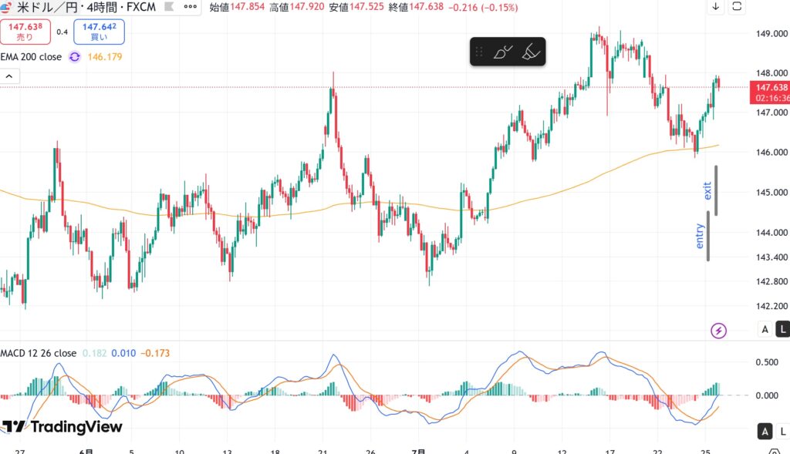
Task: Open the three-dot more menu near symbol title
Action: coord(190,6)
